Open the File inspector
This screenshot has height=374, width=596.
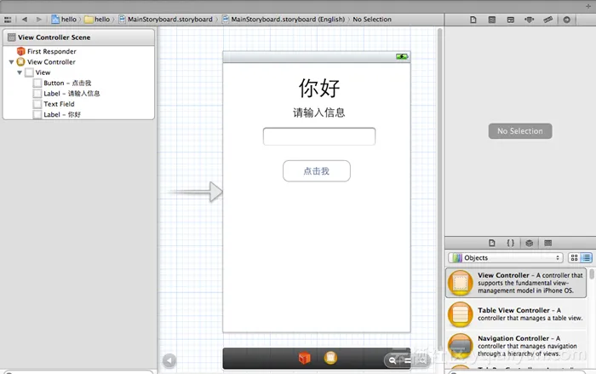tap(473, 20)
